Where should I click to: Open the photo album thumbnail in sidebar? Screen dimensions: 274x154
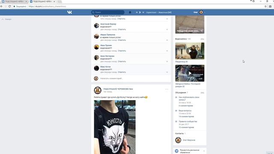[190, 24]
